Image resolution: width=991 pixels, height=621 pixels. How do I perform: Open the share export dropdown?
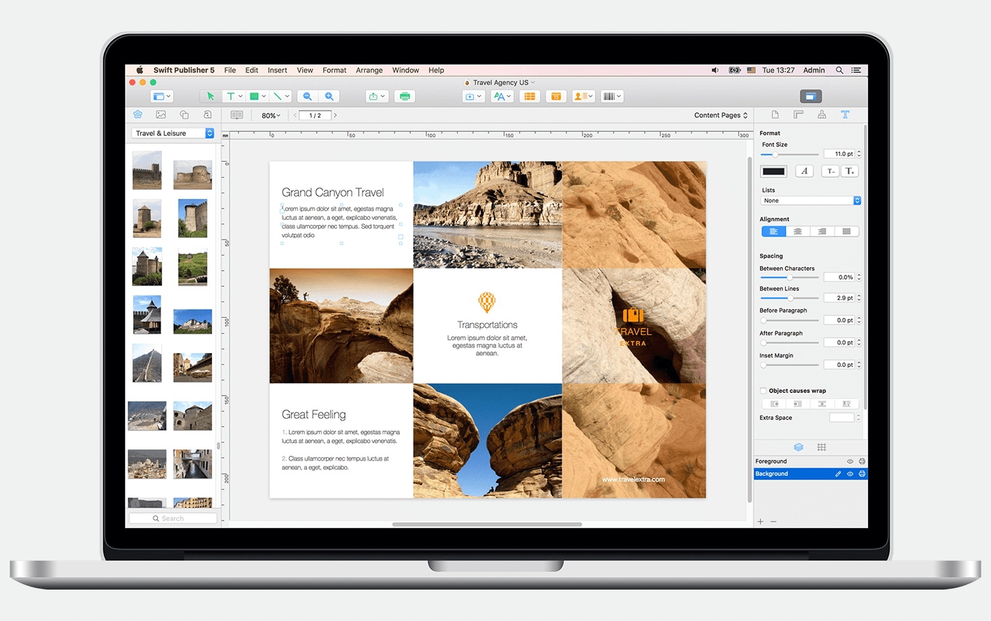[377, 96]
